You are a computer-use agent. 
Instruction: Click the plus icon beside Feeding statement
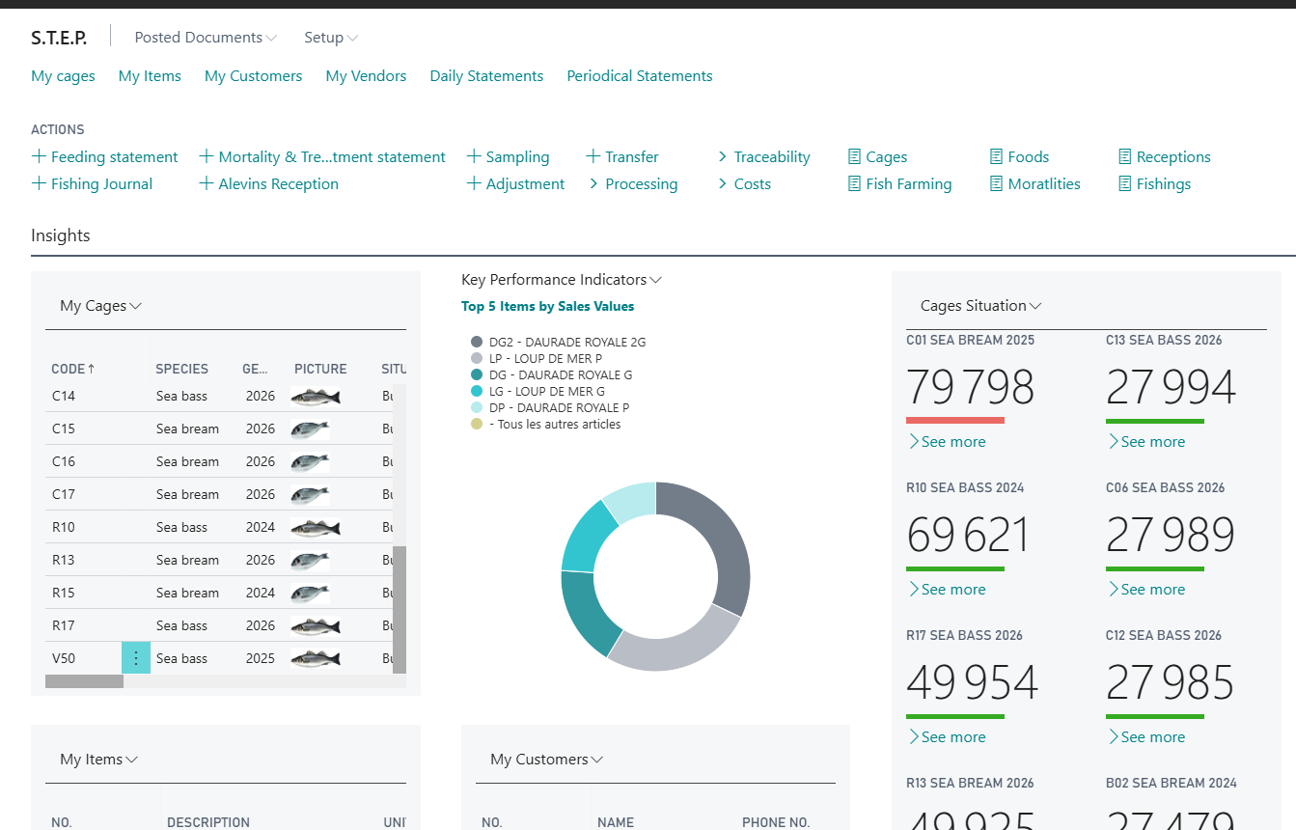pyautogui.click(x=39, y=156)
